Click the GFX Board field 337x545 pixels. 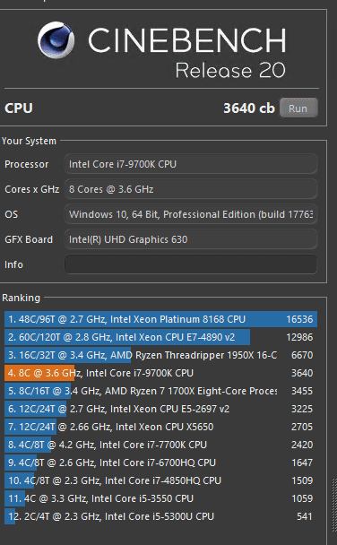pyautogui.click(x=191, y=239)
